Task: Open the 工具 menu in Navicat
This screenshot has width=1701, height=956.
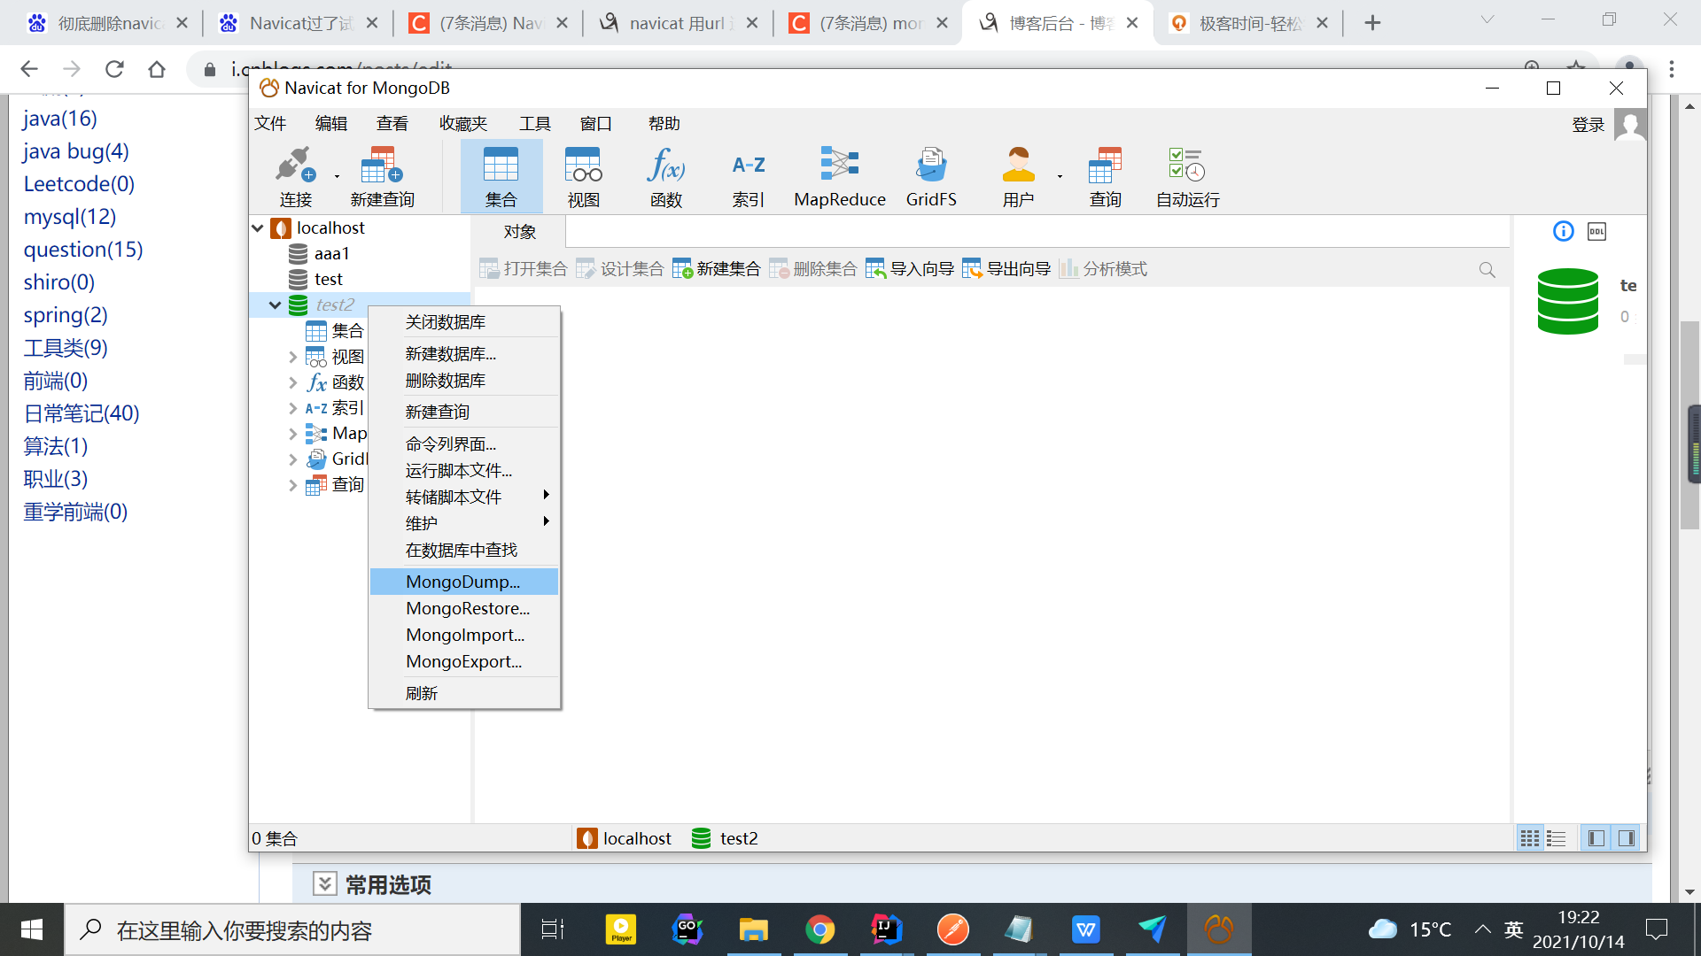Action: pos(535,123)
